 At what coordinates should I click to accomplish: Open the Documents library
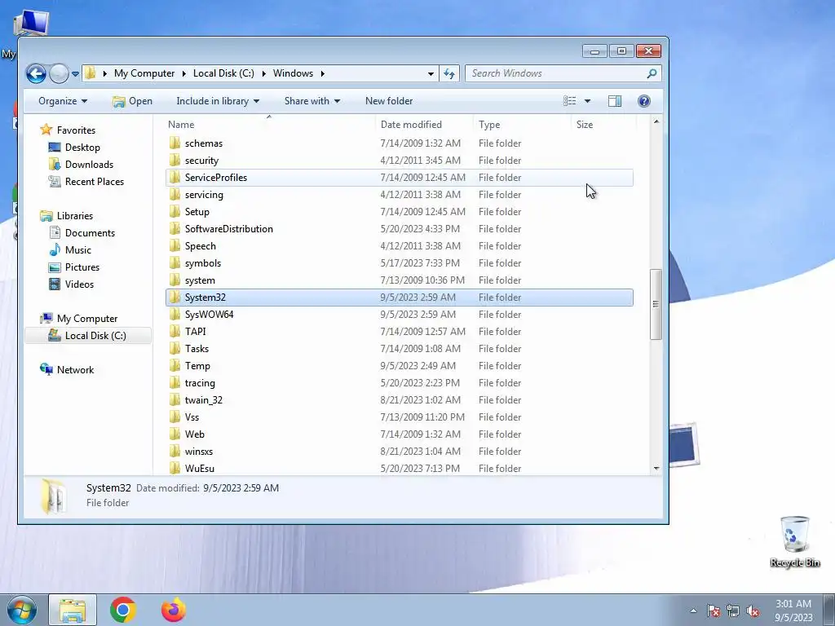[90, 232]
